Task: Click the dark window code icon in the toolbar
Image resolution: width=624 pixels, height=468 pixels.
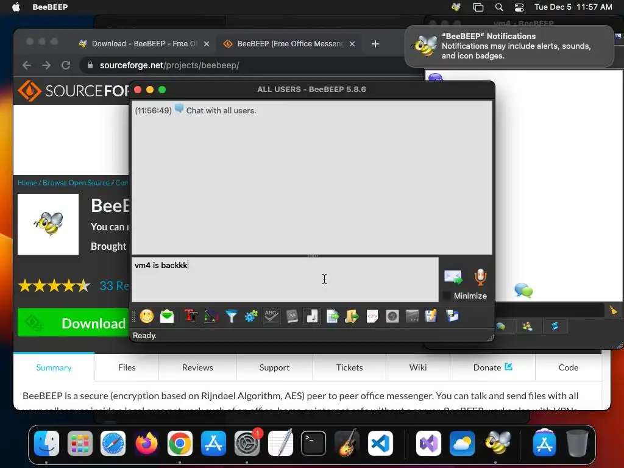Action: click(x=413, y=316)
